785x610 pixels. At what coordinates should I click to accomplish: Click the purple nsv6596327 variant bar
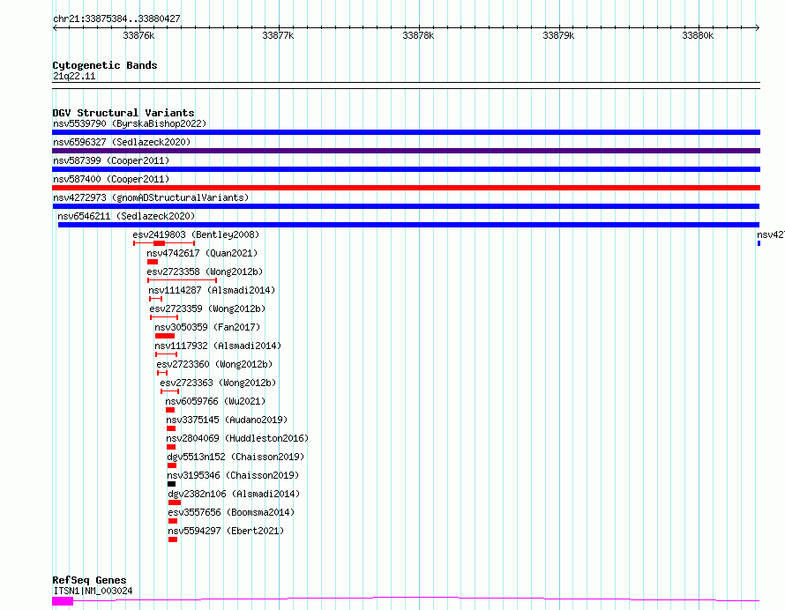click(406, 151)
